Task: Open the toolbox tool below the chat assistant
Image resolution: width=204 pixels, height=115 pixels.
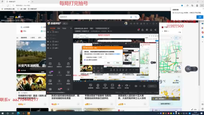Action: tap(50, 73)
